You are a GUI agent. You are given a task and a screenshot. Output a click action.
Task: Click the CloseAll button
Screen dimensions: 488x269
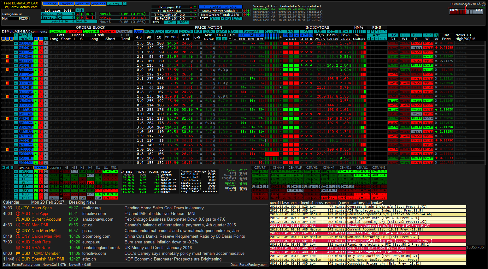click(124, 31)
